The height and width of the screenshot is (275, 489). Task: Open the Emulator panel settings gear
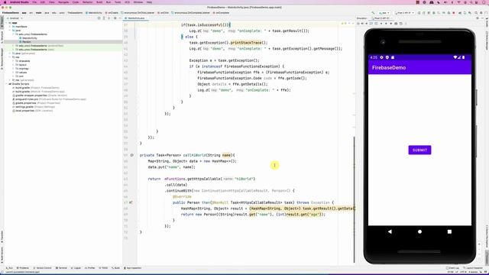point(478,18)
